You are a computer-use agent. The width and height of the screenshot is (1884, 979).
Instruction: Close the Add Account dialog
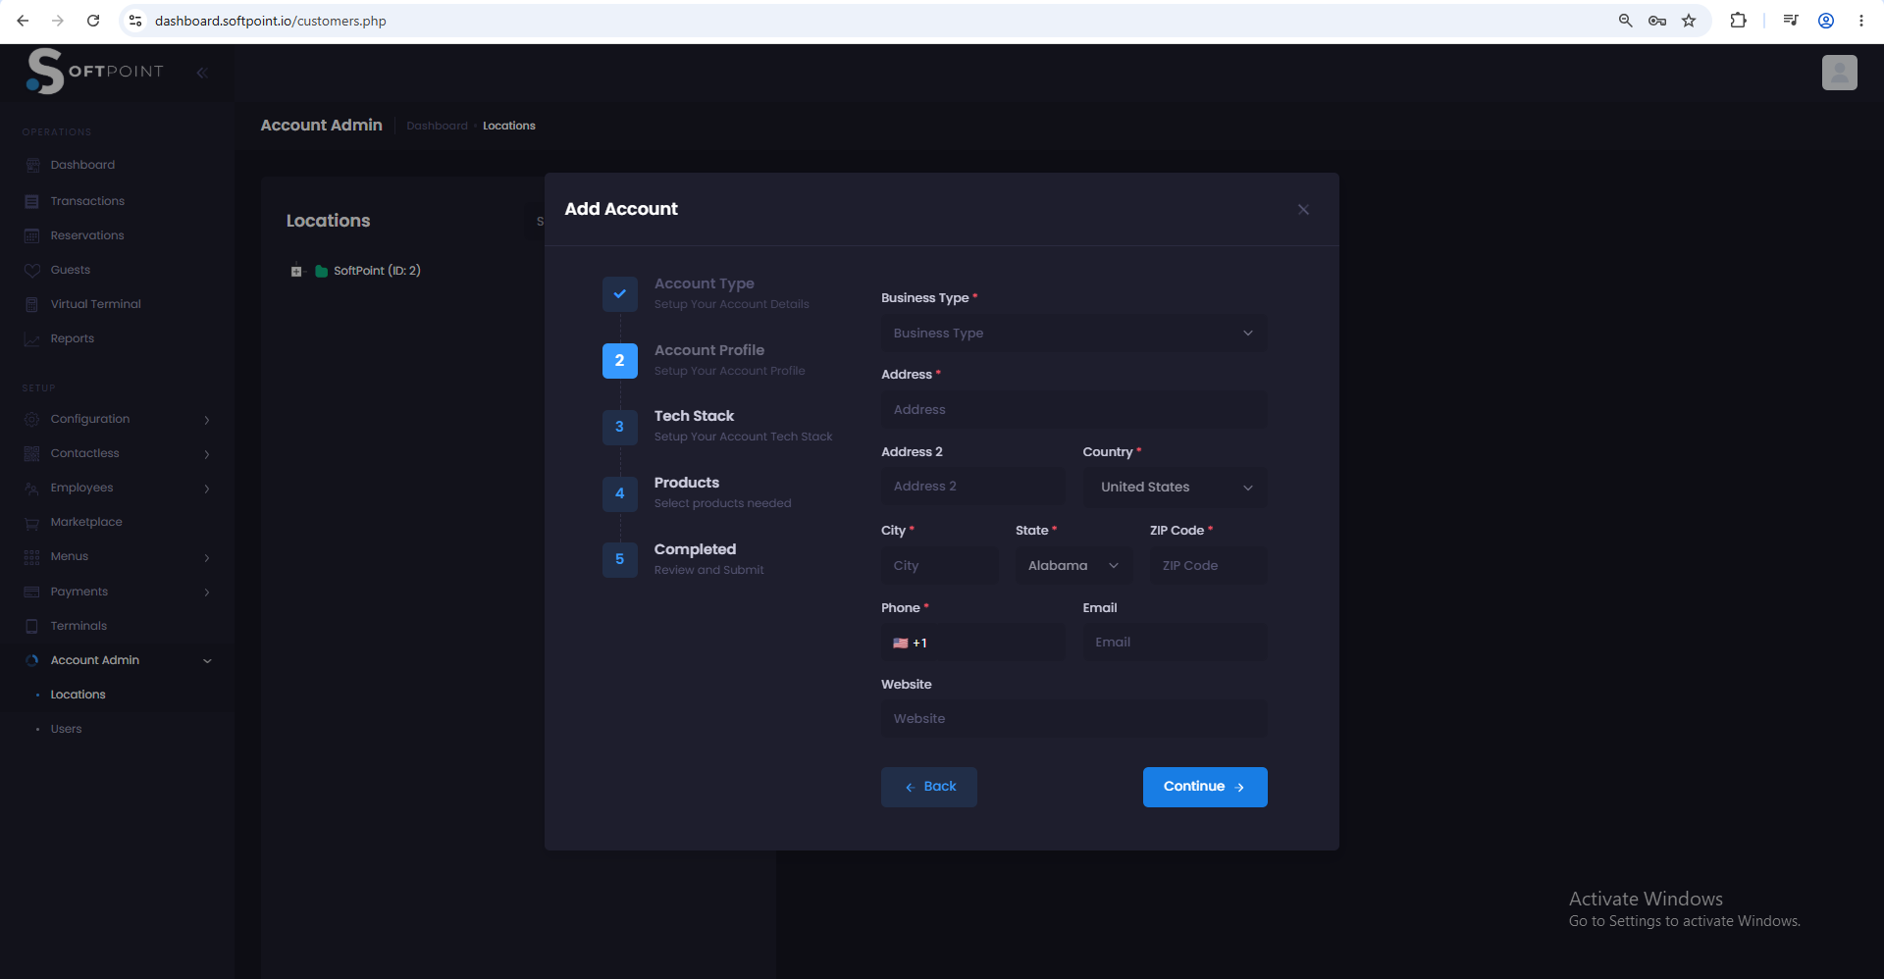coord(1303,210)
